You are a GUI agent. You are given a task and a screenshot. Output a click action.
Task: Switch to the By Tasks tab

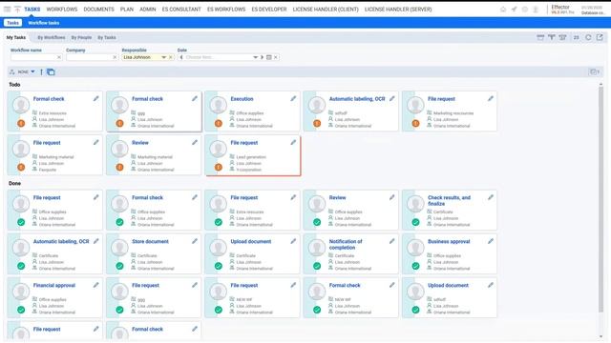tap(107, 38)
